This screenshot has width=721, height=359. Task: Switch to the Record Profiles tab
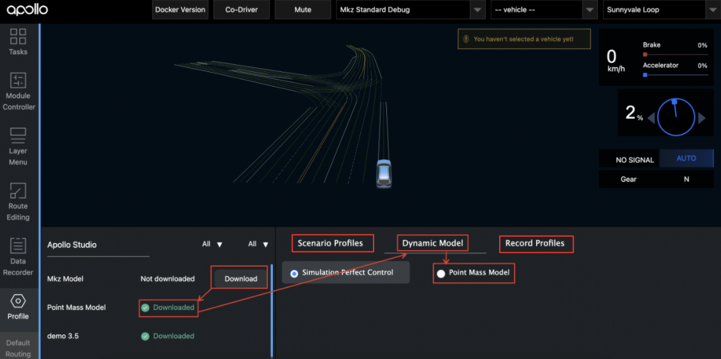(x=535, y=243)
